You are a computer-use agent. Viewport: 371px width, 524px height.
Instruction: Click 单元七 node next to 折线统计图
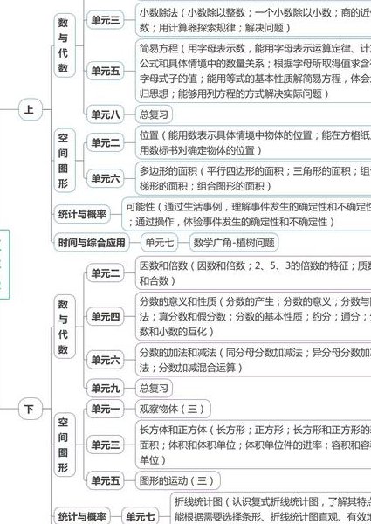[x=140, y=516]
